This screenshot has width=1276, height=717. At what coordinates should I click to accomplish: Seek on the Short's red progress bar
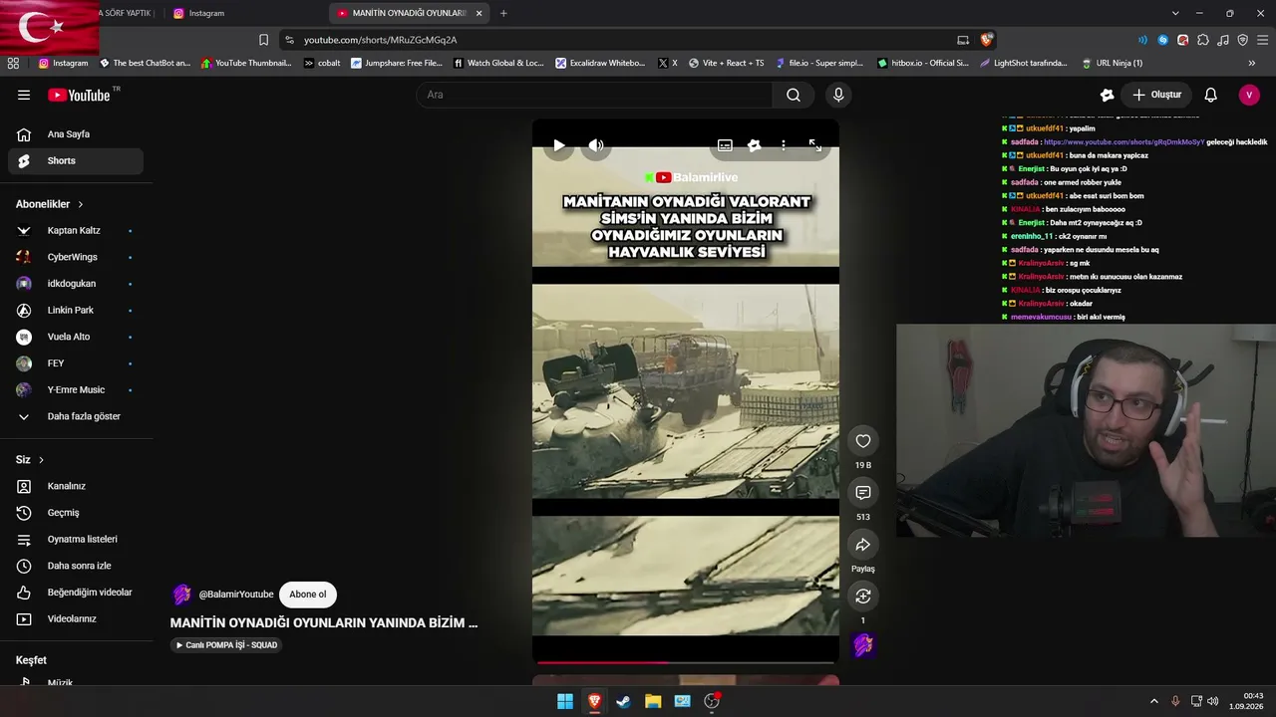686,662
